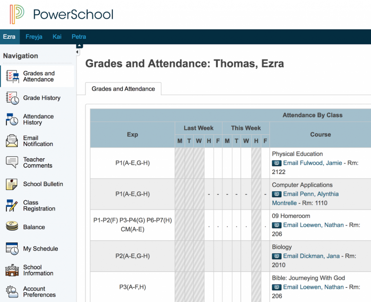Click the School Information building icon
The height and width of the screenshot is (302, 371).
pyautogui.click(x=12, y=270)
